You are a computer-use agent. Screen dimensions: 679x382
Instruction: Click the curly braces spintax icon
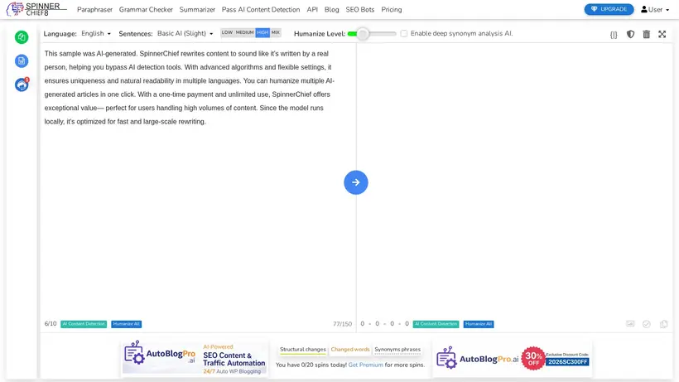pyautogui.click(x=614, y=34)
